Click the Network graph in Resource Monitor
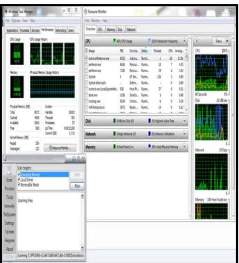This screenshot has height=263, width=239. [212, 172]
